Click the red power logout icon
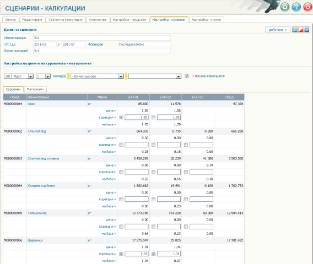Screen dimensions: 313x264 click(307, 7)
